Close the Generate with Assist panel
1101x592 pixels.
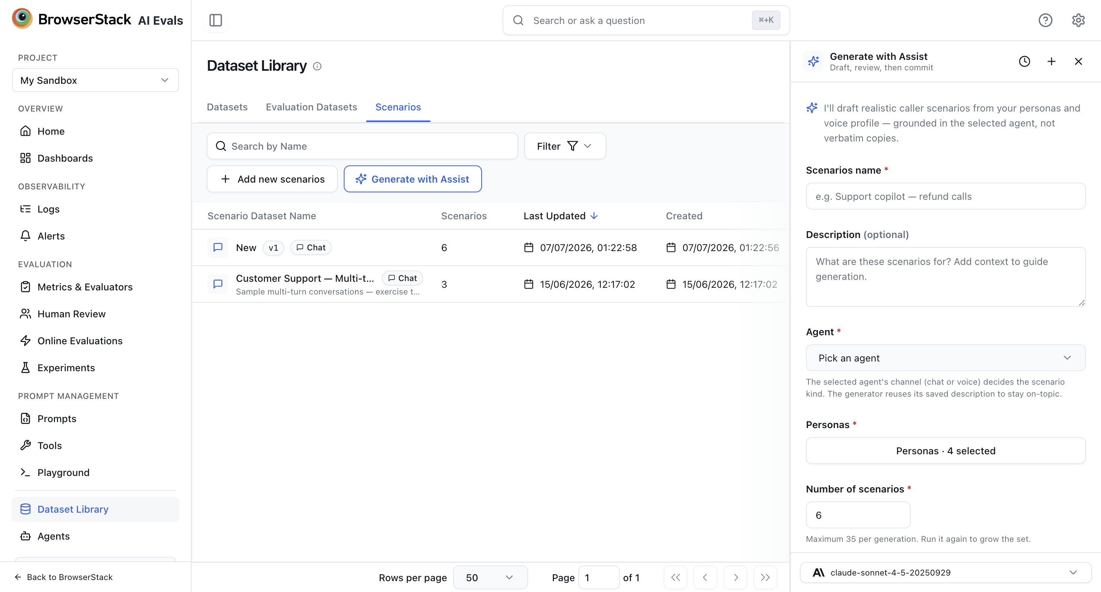coord(1079,61)
